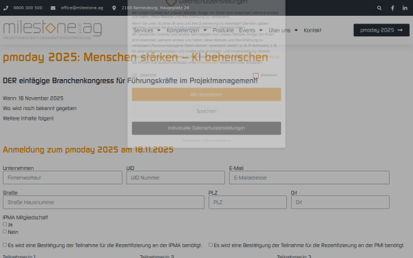Click the location pin icon
The height and width of the screenshot is (258, 413).
(114, 8)
